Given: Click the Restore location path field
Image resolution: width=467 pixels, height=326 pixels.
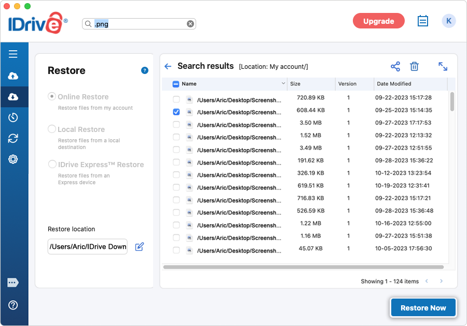Looking at the screenshot, I should coord(88,247).
